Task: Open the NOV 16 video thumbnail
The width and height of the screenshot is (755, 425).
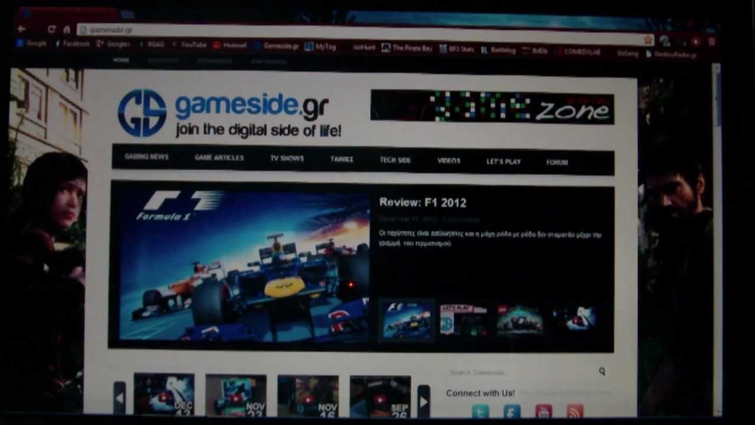Action: pyautogui.click(x=308, y=396)
